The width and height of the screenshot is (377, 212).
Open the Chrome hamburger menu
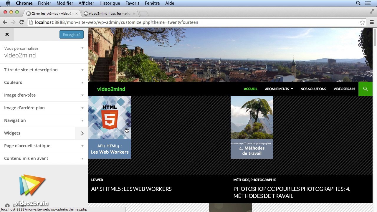point(372,22)
